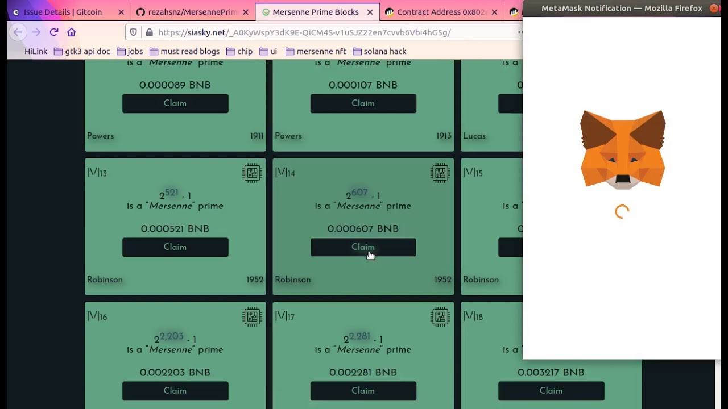The image size is (728, 409).
Task: Click the M18 card label
Action: pyautogui.click(x=473, y=316)
